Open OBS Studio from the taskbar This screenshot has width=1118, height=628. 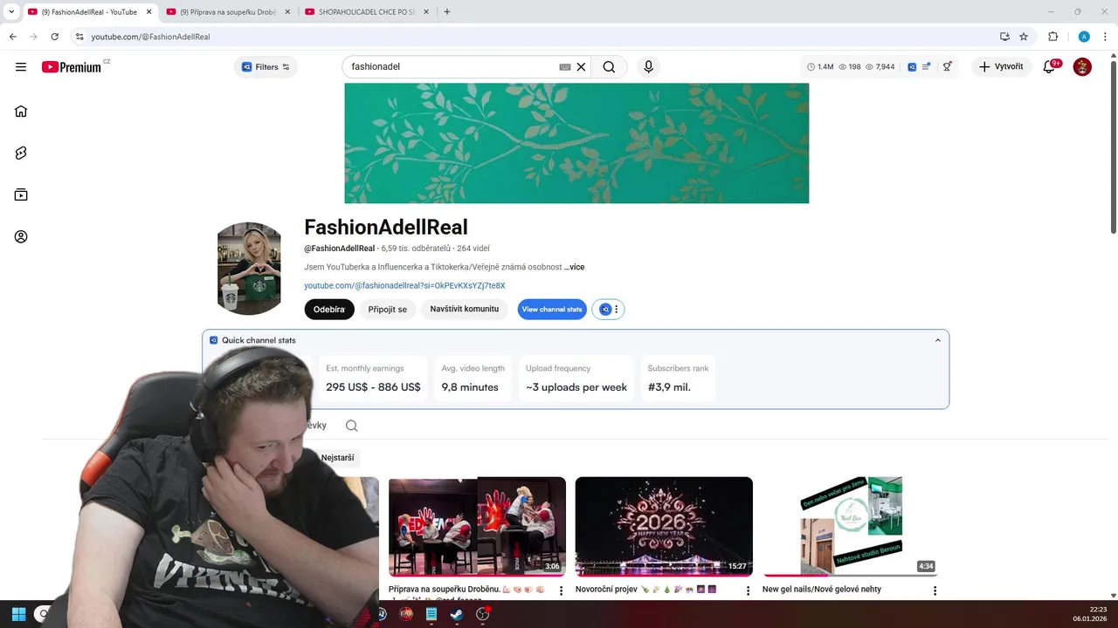(x=483, y=614)
